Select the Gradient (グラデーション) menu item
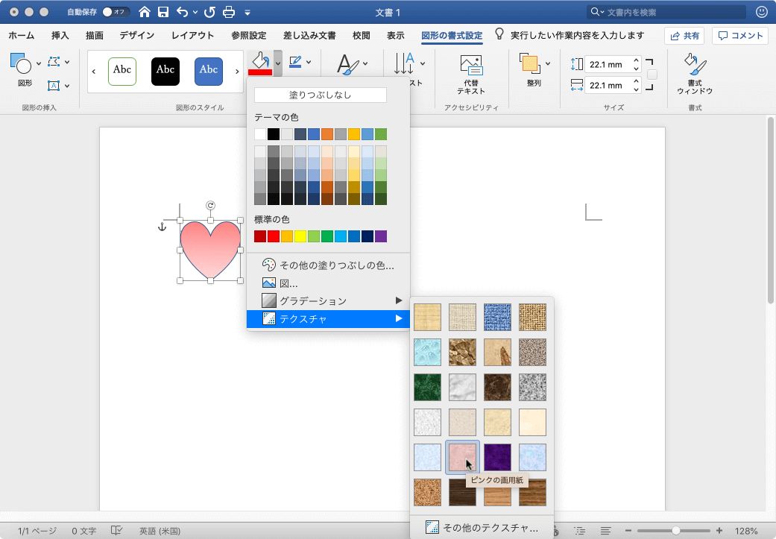 click(328, 300)
